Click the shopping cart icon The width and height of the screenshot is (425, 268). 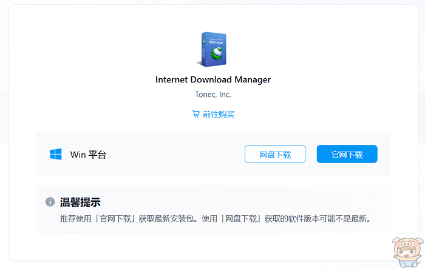pyautogui.click(x=195, y=114)
